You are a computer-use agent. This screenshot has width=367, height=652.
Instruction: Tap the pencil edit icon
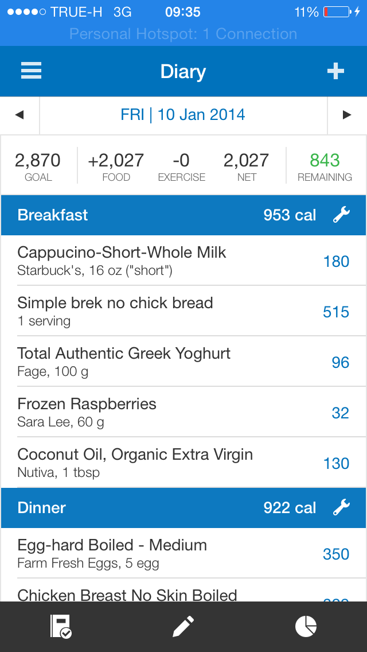[x=183, y=626]
